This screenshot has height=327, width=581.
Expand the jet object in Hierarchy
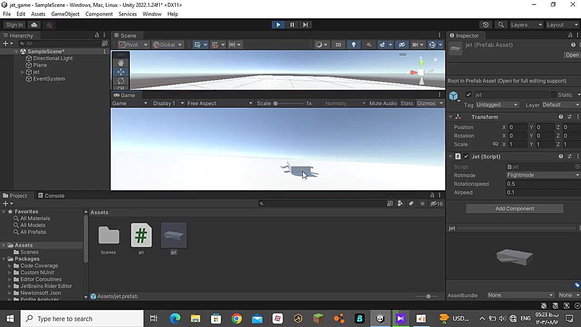(x=22, y=72)
